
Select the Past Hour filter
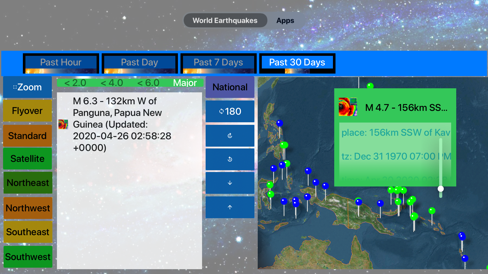(61, 63)
